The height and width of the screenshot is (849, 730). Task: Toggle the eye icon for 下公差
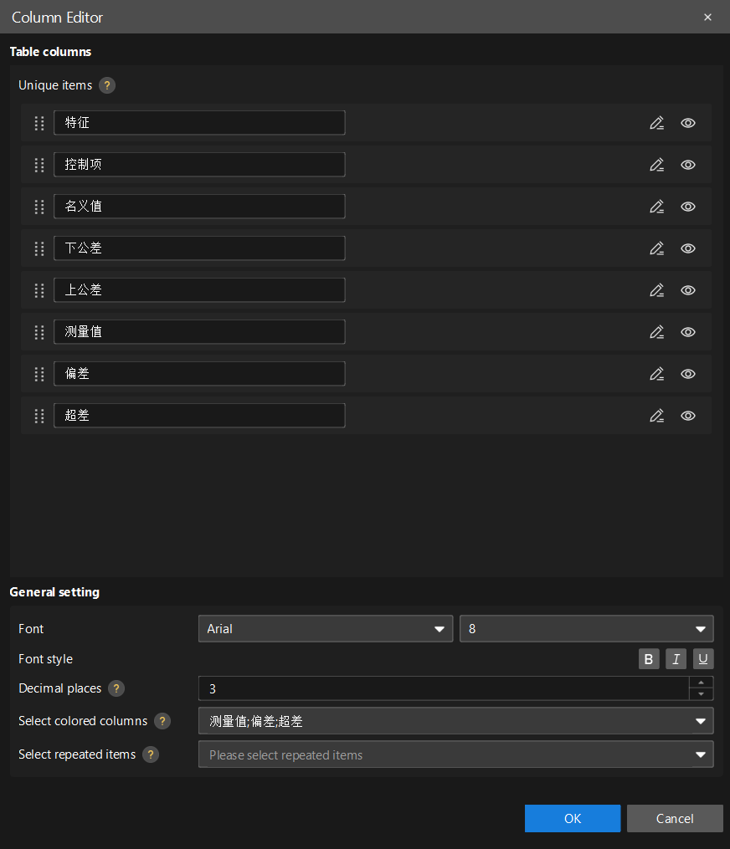[687, 248]
